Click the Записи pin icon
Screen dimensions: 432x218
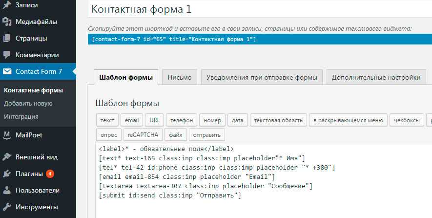(7, 5)
